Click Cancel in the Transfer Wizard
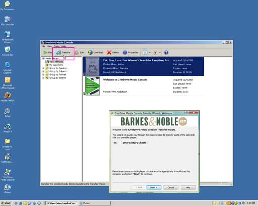 pos(171,187)
